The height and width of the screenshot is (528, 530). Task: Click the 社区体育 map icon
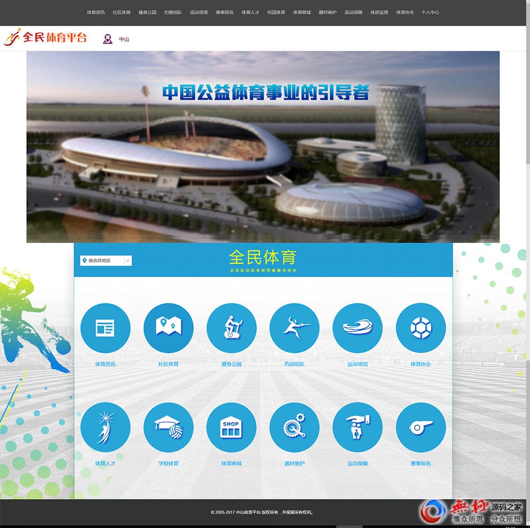[x=168, y=328]
